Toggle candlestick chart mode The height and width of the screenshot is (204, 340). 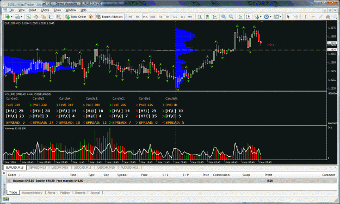207,17
